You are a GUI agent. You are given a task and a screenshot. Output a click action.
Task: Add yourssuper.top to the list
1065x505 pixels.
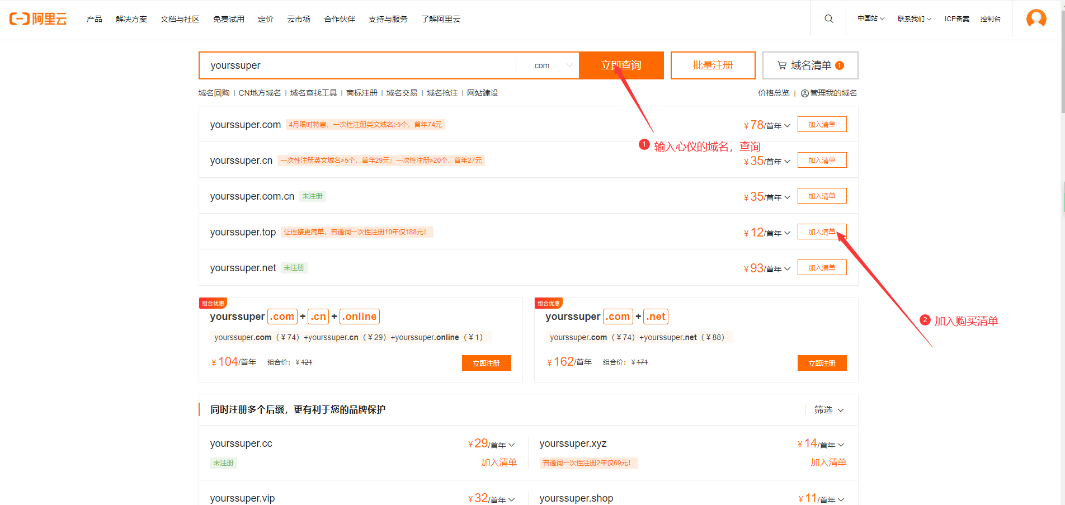click(x=822, y=232)
